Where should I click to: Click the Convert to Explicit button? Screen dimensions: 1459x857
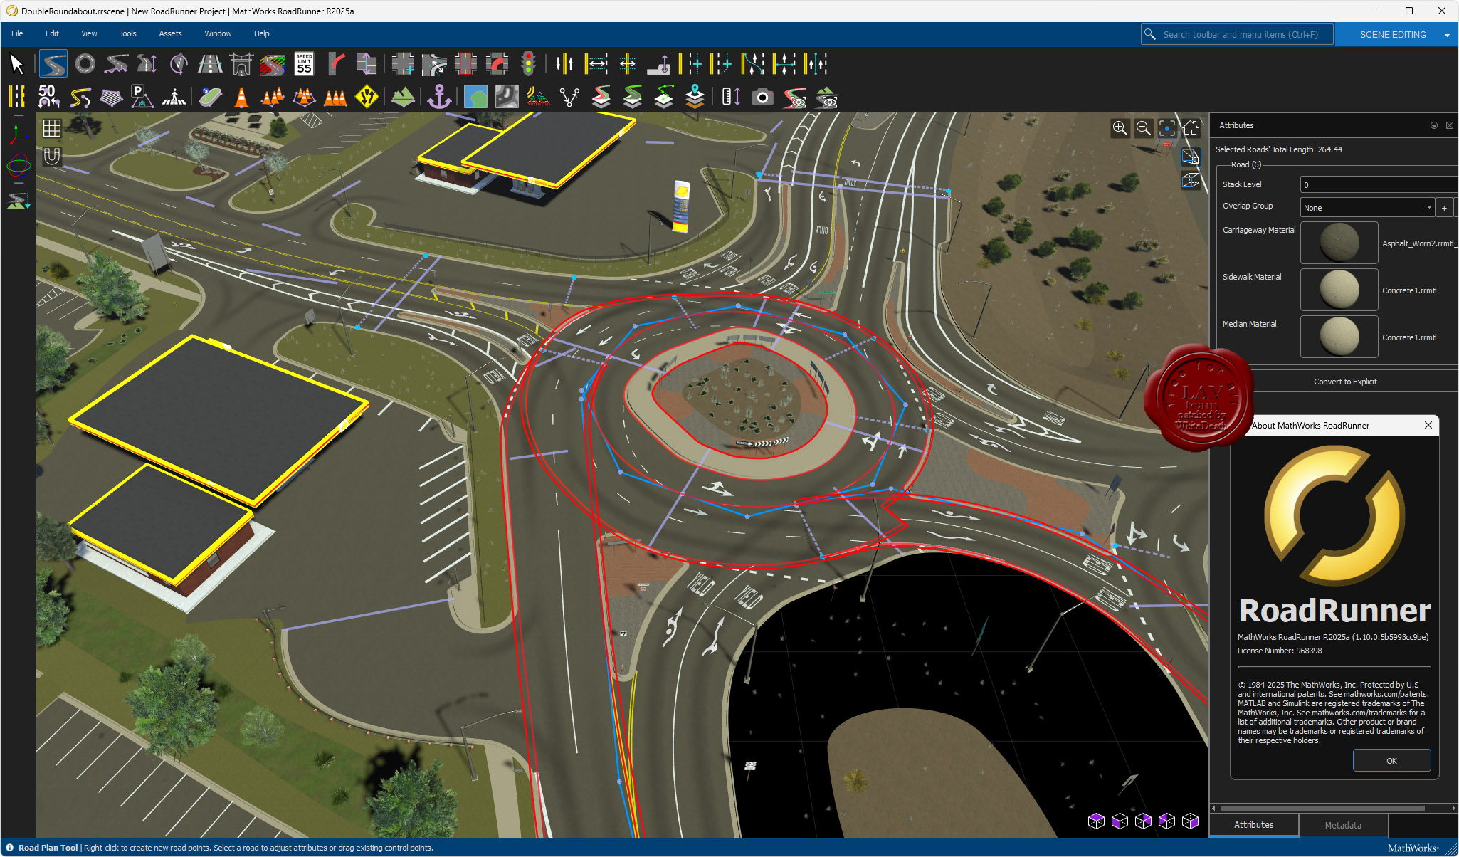point(1345,382)
